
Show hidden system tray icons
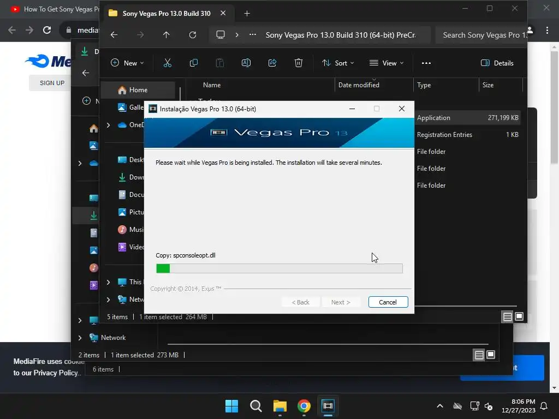[440, 406]
